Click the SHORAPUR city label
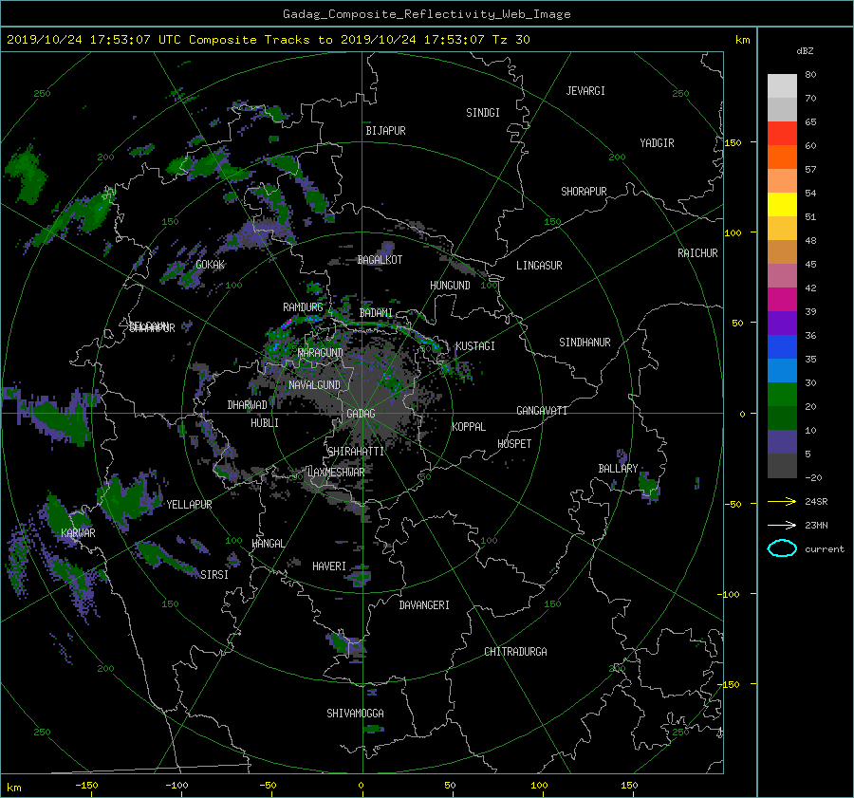The height and width of the screenshot is (798, 854). coord(584,192)
